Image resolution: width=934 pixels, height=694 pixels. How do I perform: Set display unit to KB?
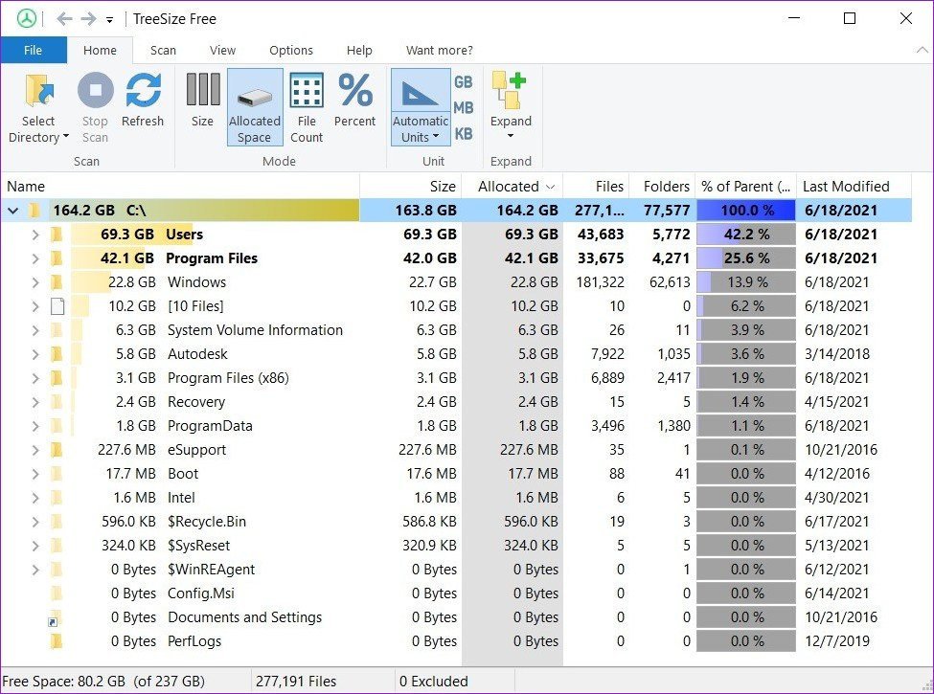(x=464, y=134)
